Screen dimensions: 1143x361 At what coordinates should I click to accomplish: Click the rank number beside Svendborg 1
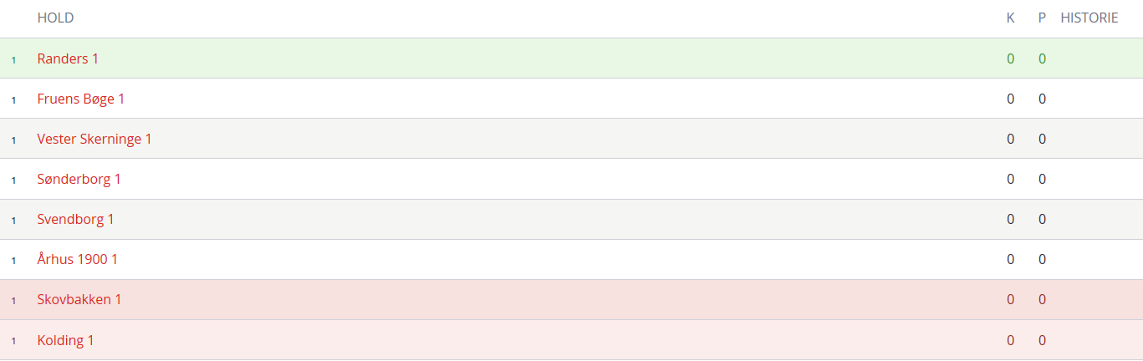tap(13, 221)
